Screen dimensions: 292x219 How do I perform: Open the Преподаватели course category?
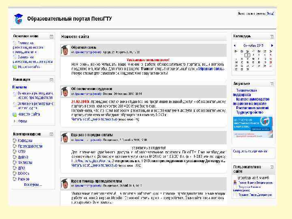pyautogui.click(x=30, y=146)
